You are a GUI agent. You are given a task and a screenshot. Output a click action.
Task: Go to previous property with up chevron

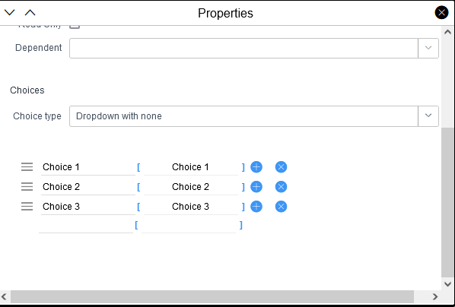(30, 12)
